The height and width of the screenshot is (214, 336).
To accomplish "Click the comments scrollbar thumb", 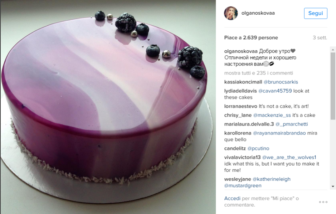I will click(333, 86).
